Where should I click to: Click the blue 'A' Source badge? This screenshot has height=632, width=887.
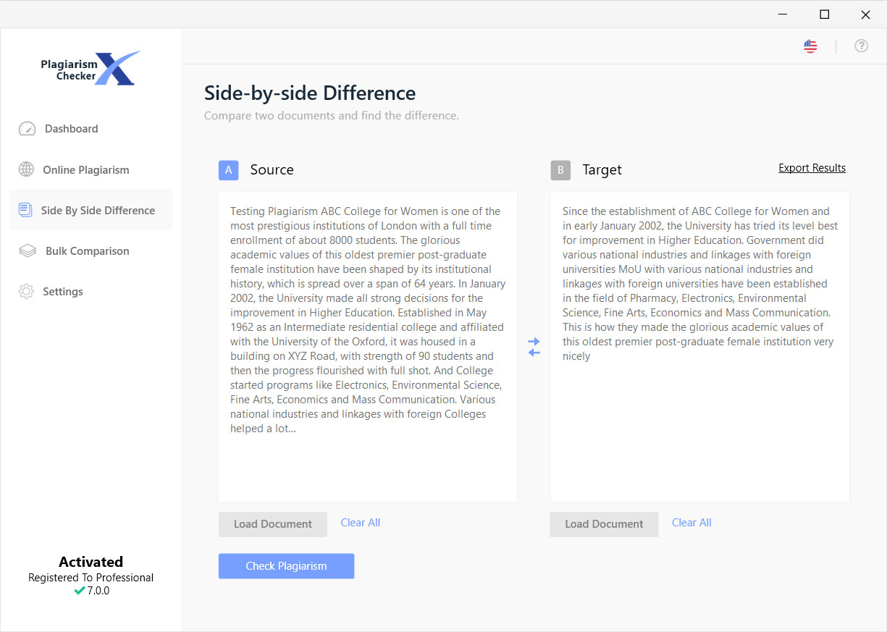(228, 169)
